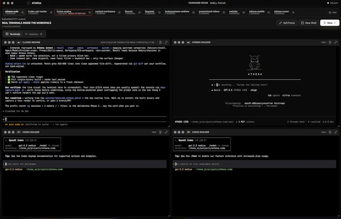
Task: Click the circle icon on athena-router tab
Action: [x=293, y=13]
